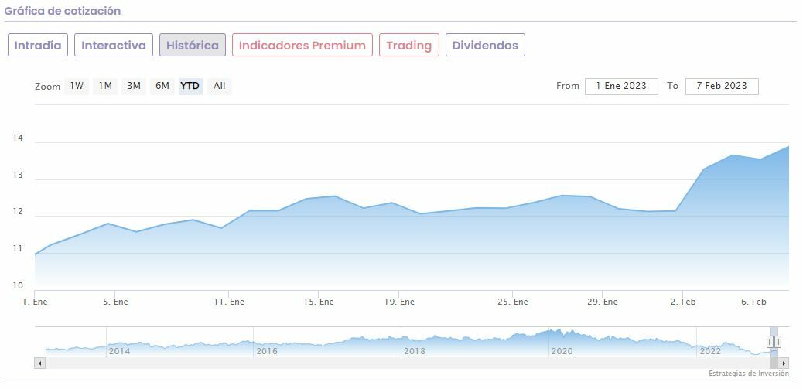803x389 pixels.
Task: Select the 6M zoom option
Action: point(162,86)
